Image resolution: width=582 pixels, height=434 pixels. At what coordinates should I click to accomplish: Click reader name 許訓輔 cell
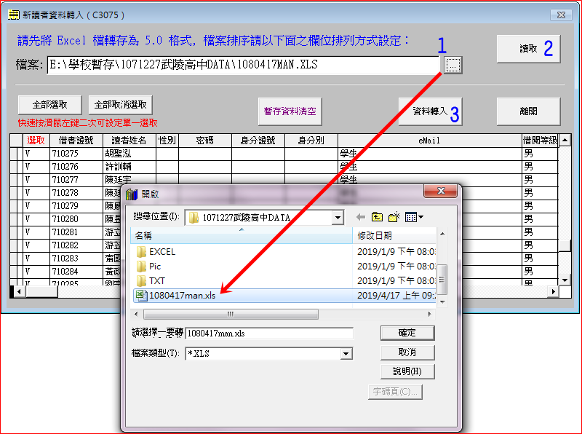pos(129,167)
